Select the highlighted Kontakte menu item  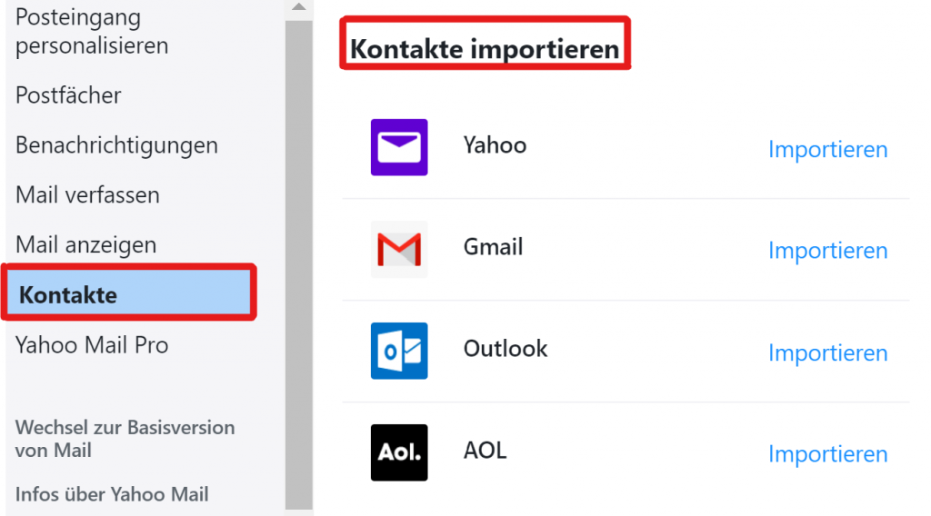(129, 293)
